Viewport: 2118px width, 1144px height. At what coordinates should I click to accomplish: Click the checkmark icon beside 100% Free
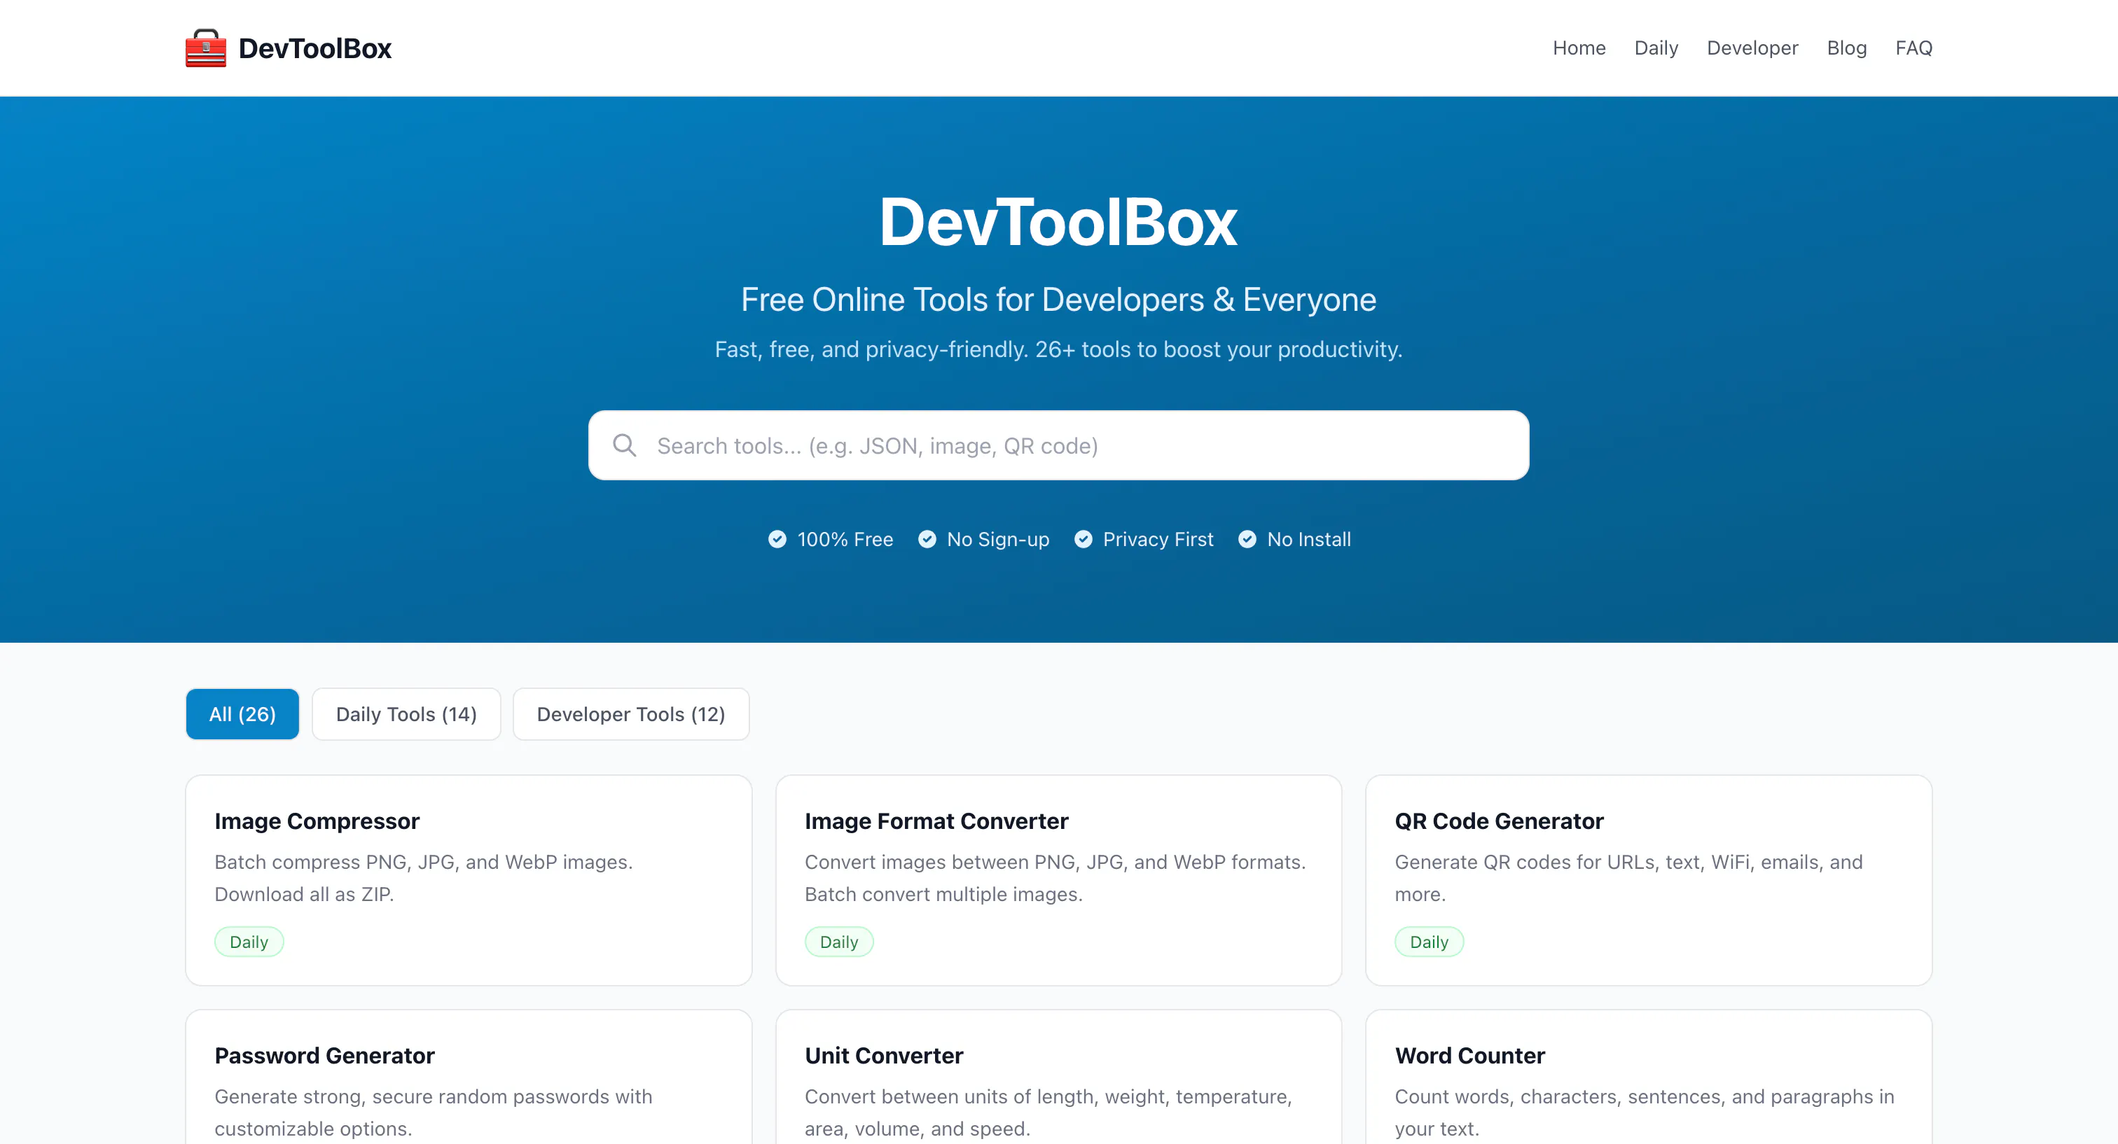tap(777, 539)
